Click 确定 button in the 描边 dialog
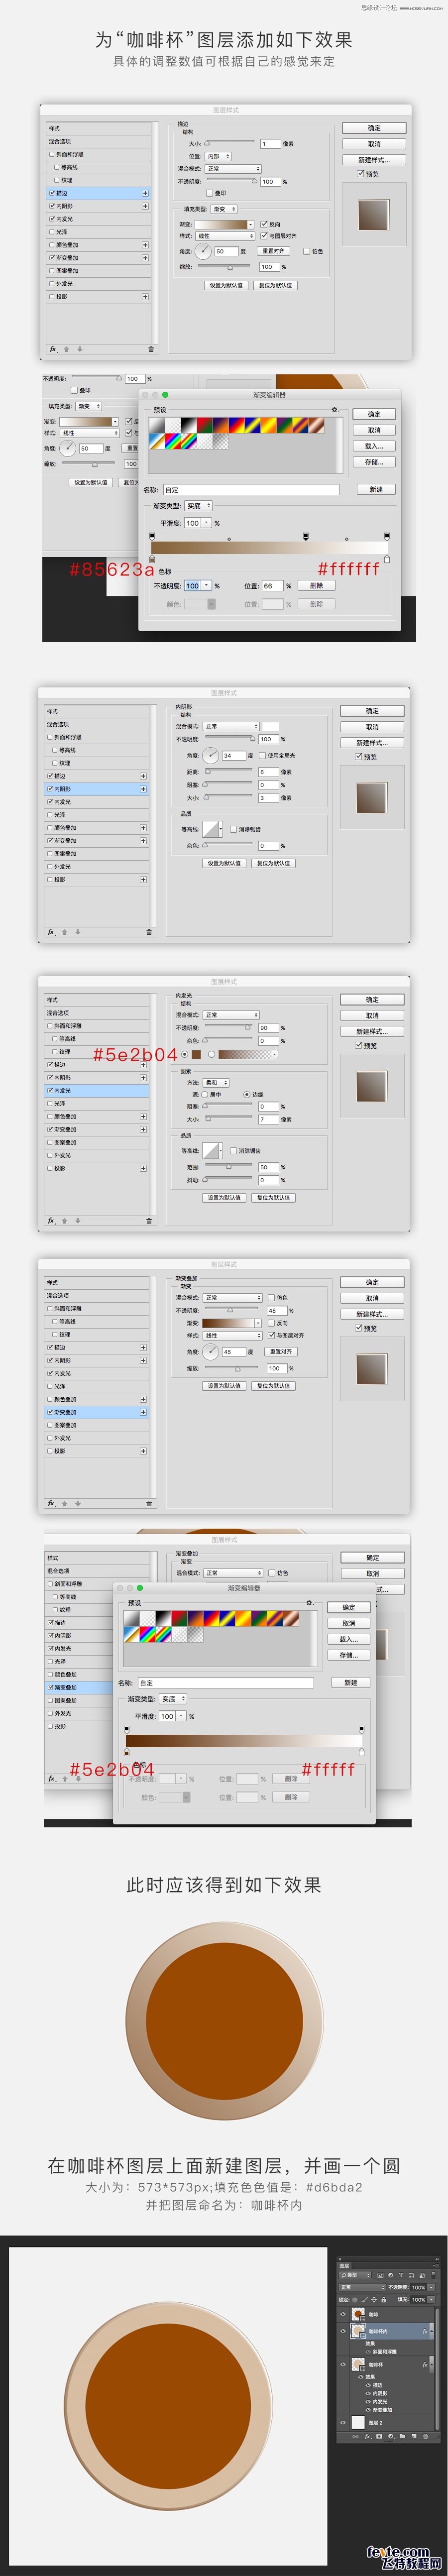This screenshot has width=448, height=2576. click(374, 128)
